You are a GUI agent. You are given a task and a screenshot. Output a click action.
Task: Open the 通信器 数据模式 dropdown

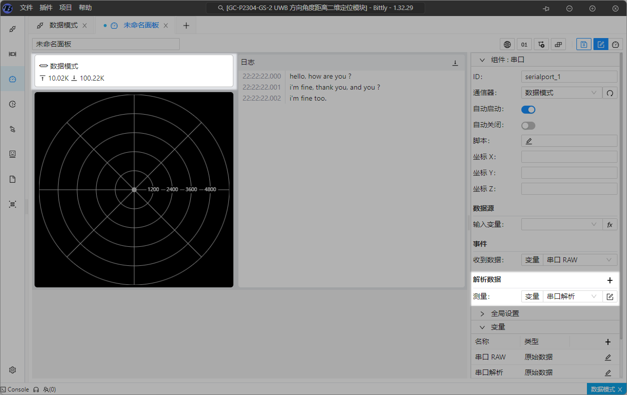(561, 93)
